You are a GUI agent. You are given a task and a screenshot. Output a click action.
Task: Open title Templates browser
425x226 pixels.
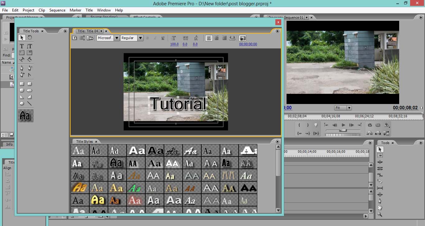pos(90,38)
